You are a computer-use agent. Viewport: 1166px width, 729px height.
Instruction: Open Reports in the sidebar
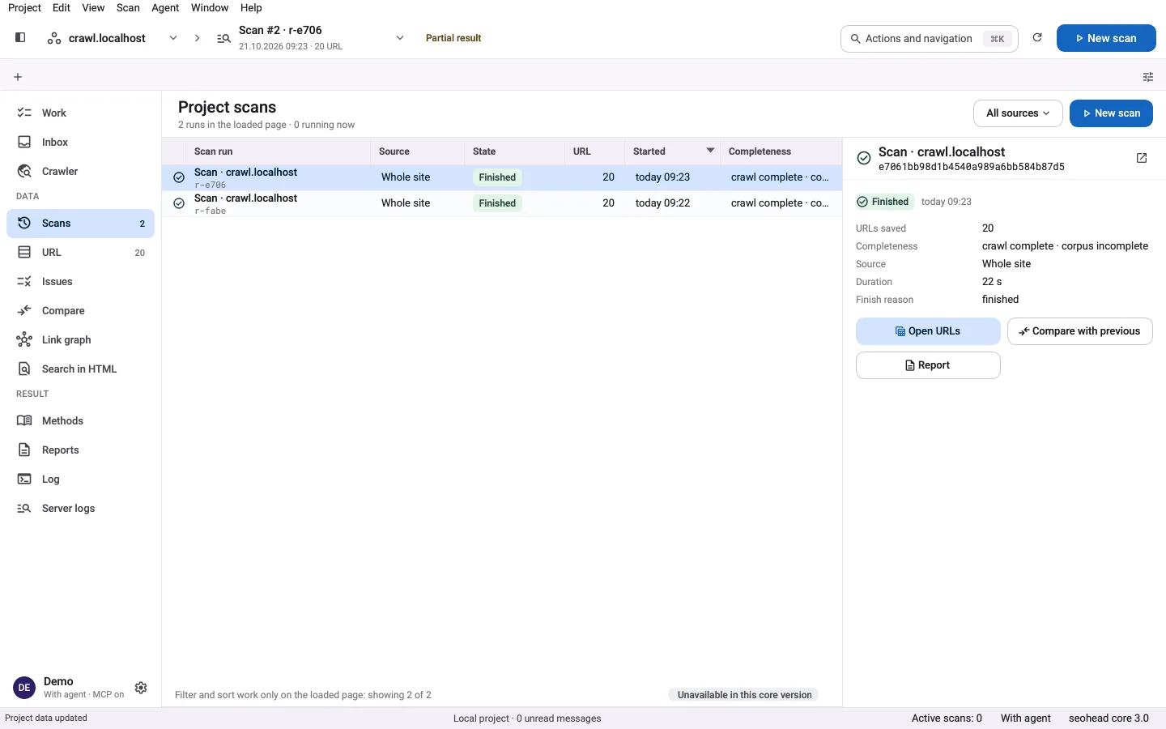(x=80, y=450)
